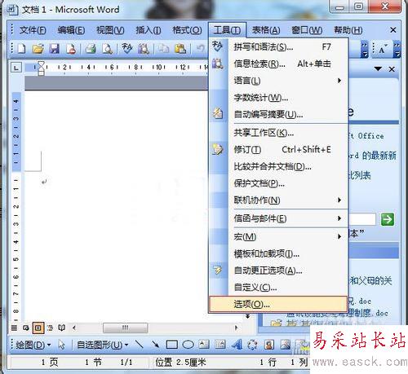Viewport: 408px width, 374px height.
Task: Click the horizontal scrollbar right arrow
Action: 236,328
